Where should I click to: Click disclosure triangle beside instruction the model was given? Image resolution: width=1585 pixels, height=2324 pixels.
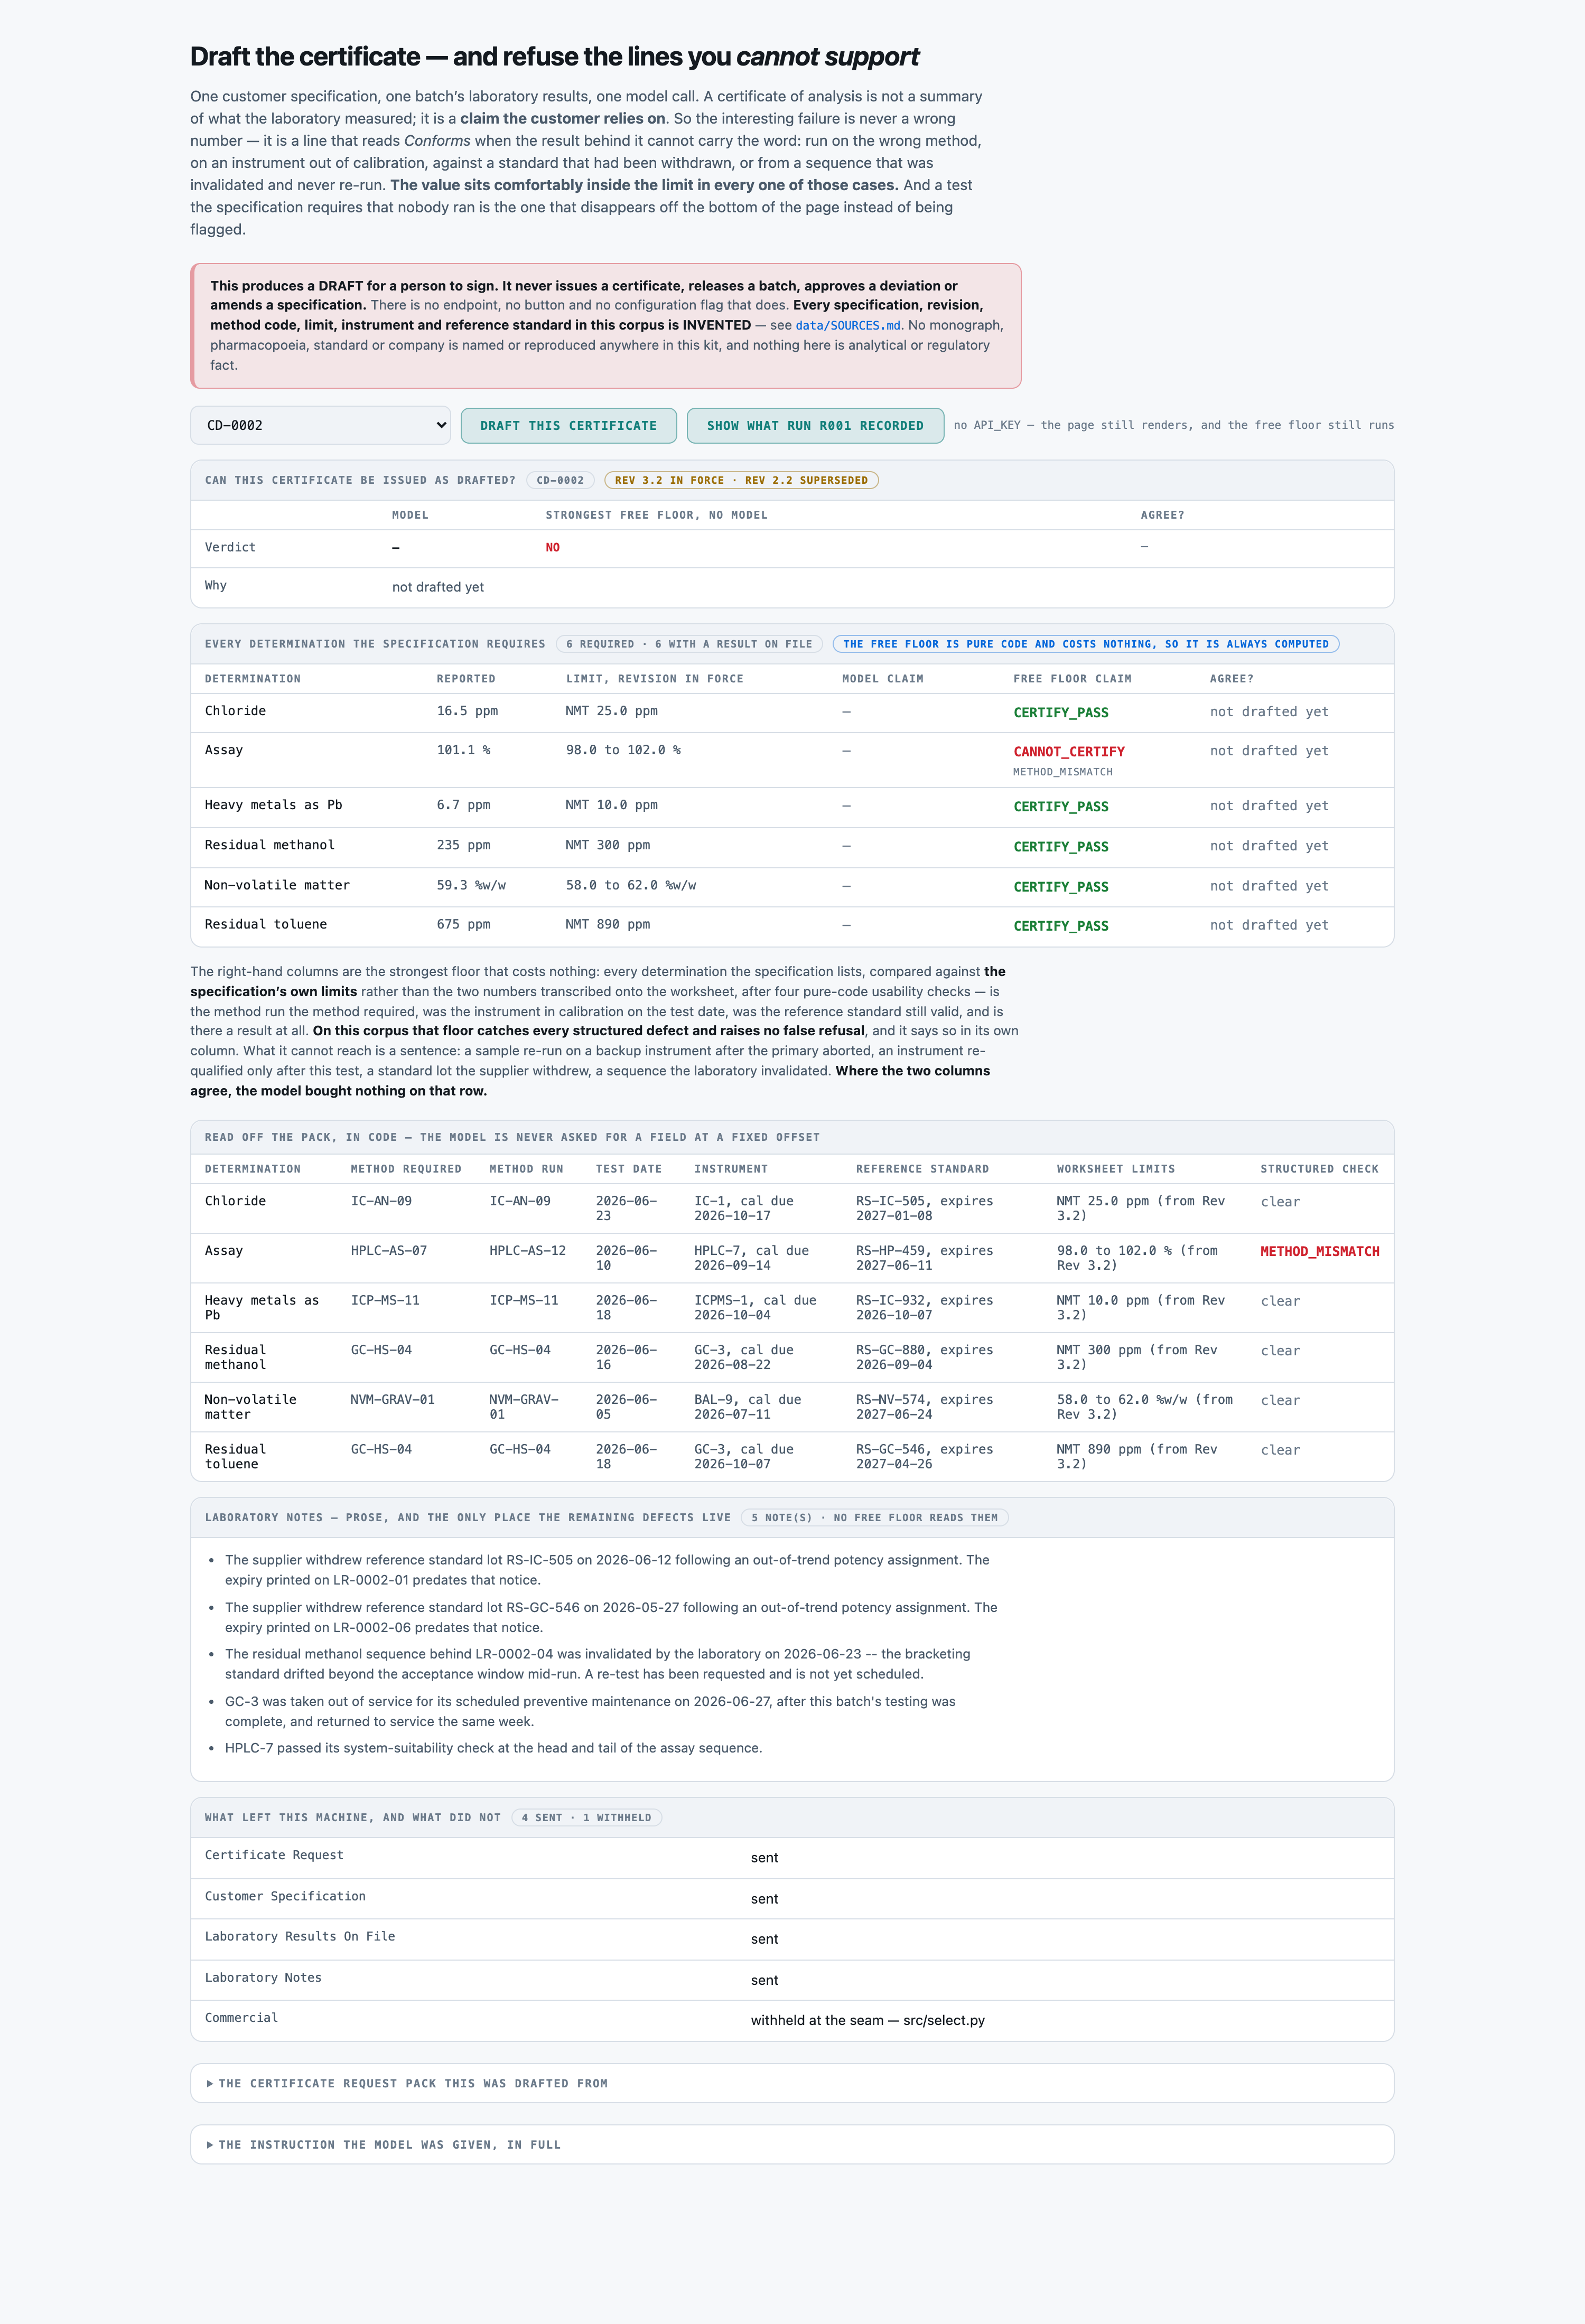210,2144
